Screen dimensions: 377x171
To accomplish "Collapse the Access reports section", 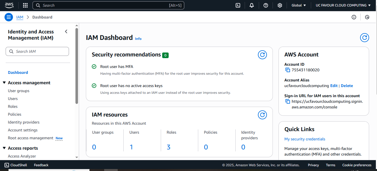I will point(4,148).
